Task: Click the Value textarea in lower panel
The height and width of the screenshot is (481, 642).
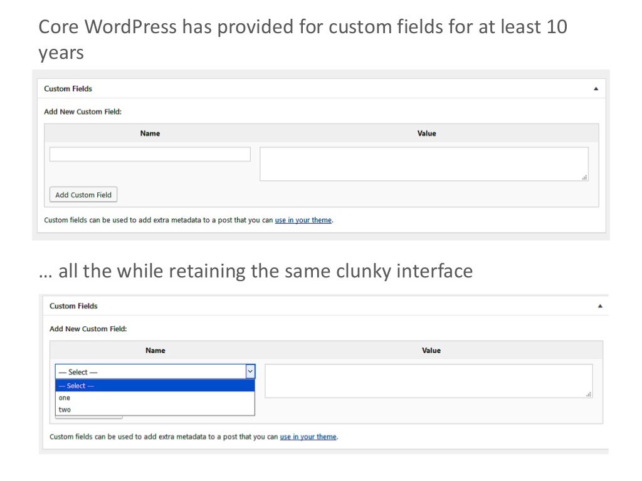Action: [x=429, y=381]
